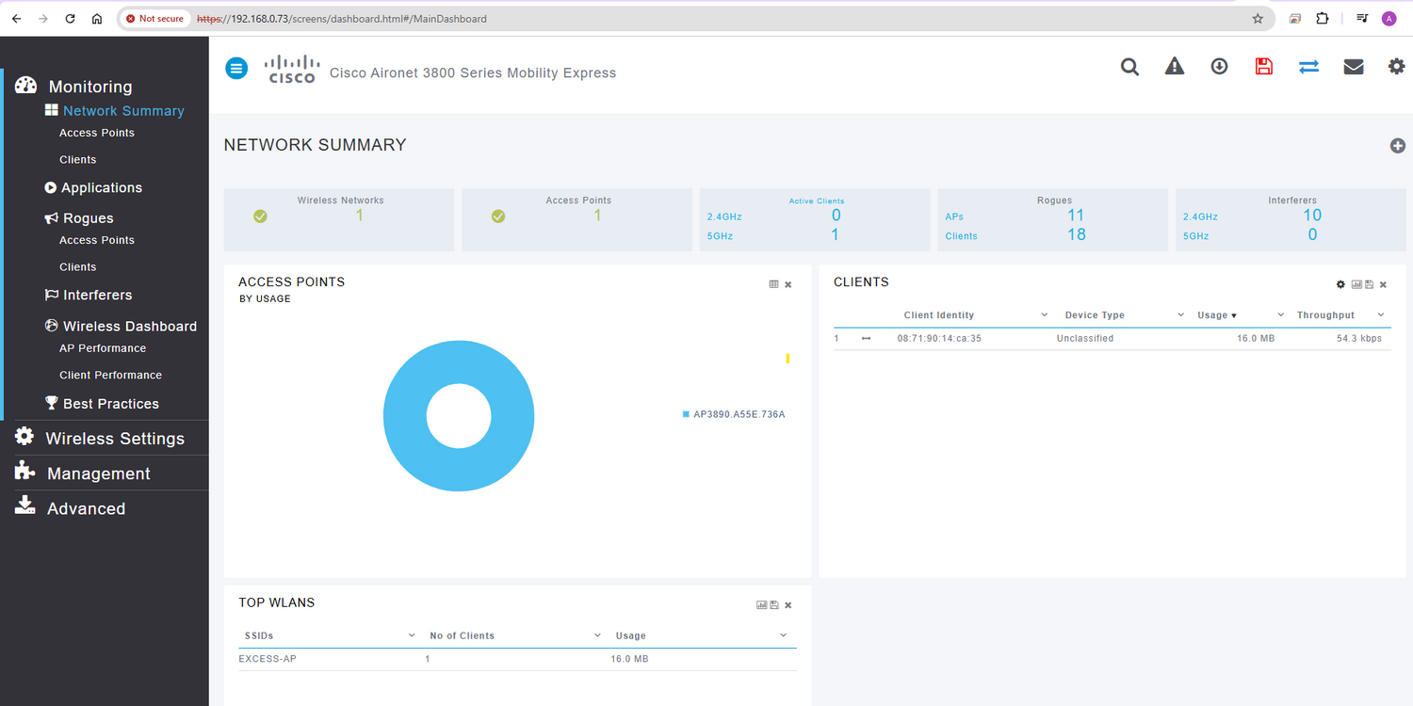Expand the Wireless Settings menu
This screenshot has width=1413, height=706.
[115, 439]
